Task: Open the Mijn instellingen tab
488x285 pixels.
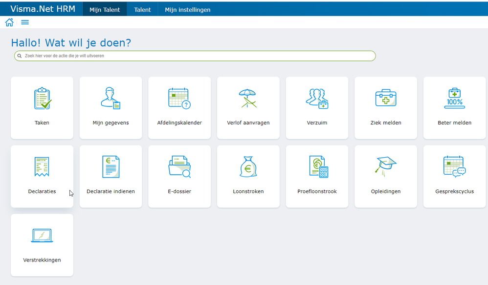Action: pyautogui.click(x=187, y=10)
